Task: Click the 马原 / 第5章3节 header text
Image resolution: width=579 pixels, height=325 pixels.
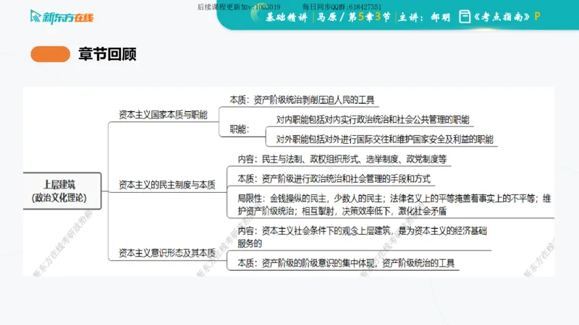Action: pos(353,17)
